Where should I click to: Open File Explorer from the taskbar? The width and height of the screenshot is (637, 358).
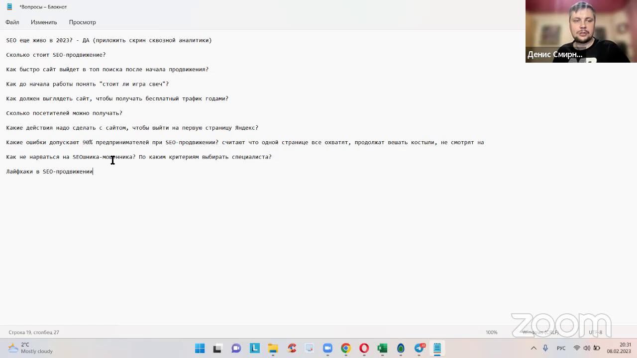point(273,349)
